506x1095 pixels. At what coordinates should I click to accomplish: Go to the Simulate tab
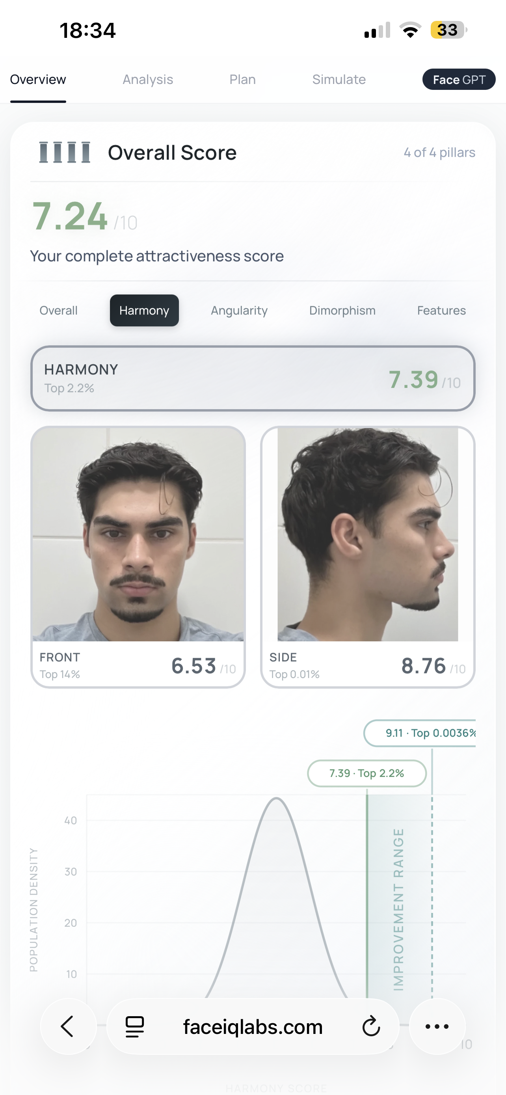[339, 80]
